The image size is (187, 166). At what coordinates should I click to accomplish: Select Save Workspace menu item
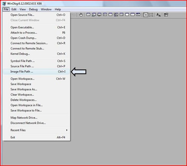pyautogui.click(x=36, y=84)
